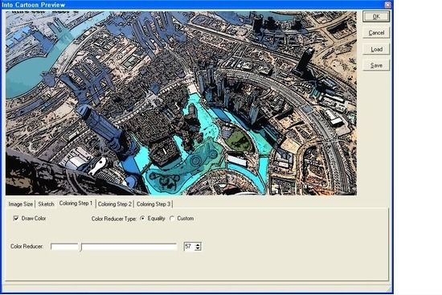
Task: Select the Equality color reducer type
Action: 142,219
